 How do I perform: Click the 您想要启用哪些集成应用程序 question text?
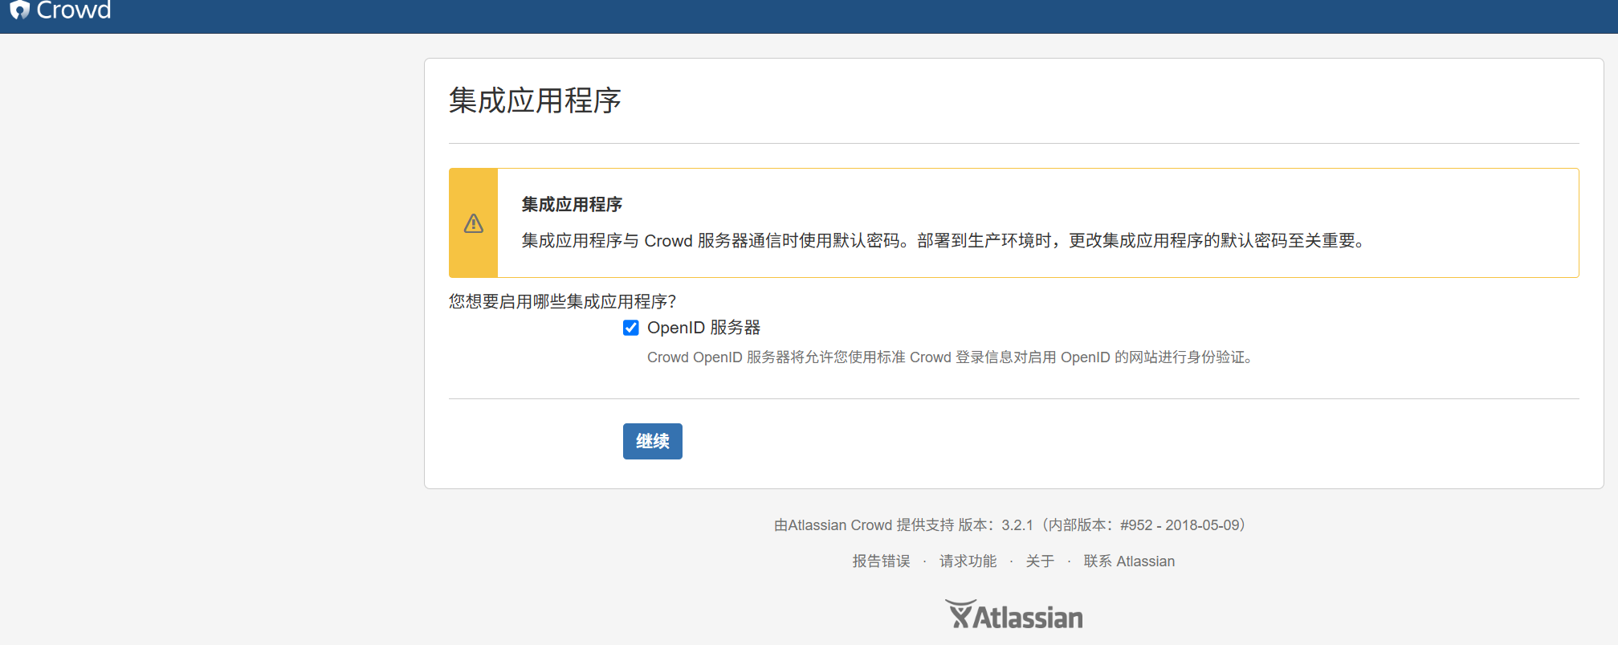tap(562, 302)
